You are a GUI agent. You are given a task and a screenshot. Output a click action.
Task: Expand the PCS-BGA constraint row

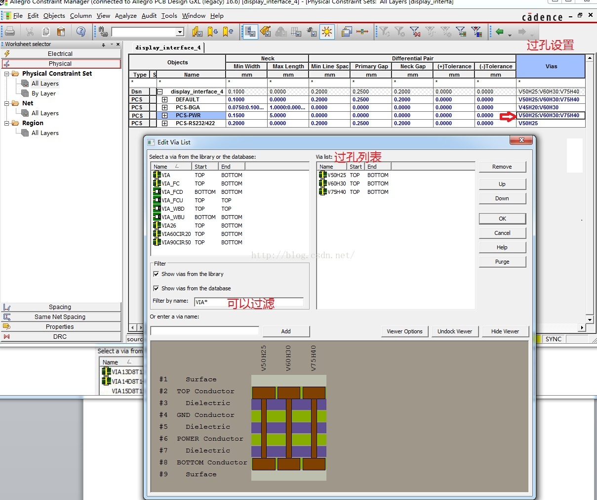pos(164,107)
